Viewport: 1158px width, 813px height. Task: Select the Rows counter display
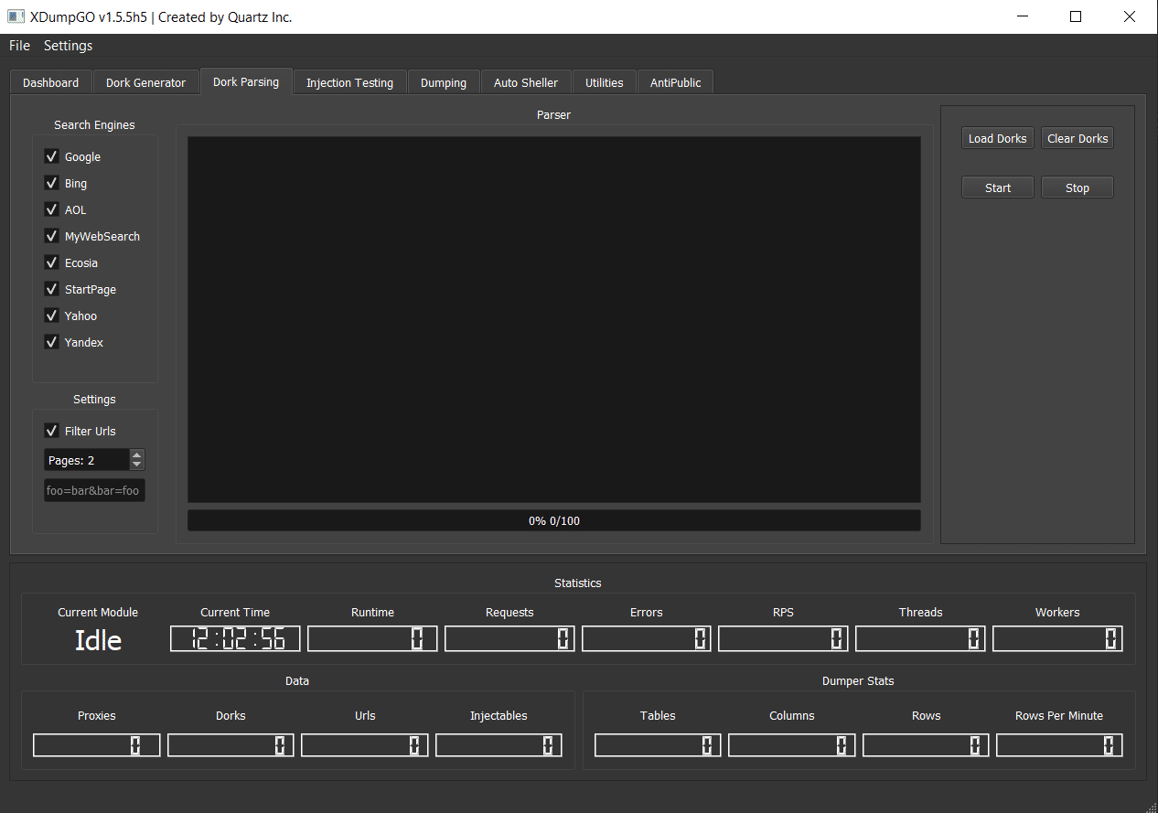coord(926,745)
